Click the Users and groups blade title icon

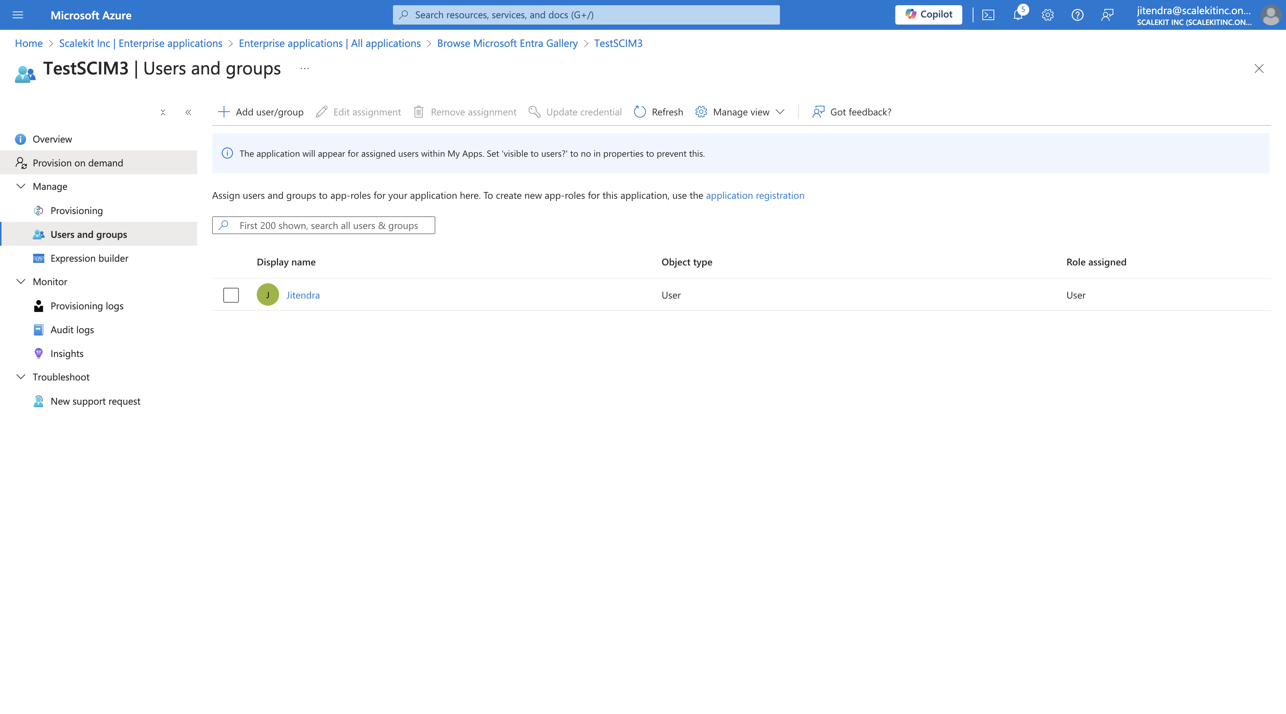click(x=25, y=74)
